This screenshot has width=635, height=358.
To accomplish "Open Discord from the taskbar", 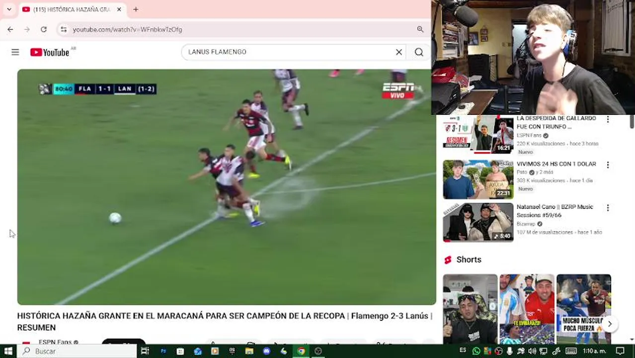I will [x=266, y=351].
